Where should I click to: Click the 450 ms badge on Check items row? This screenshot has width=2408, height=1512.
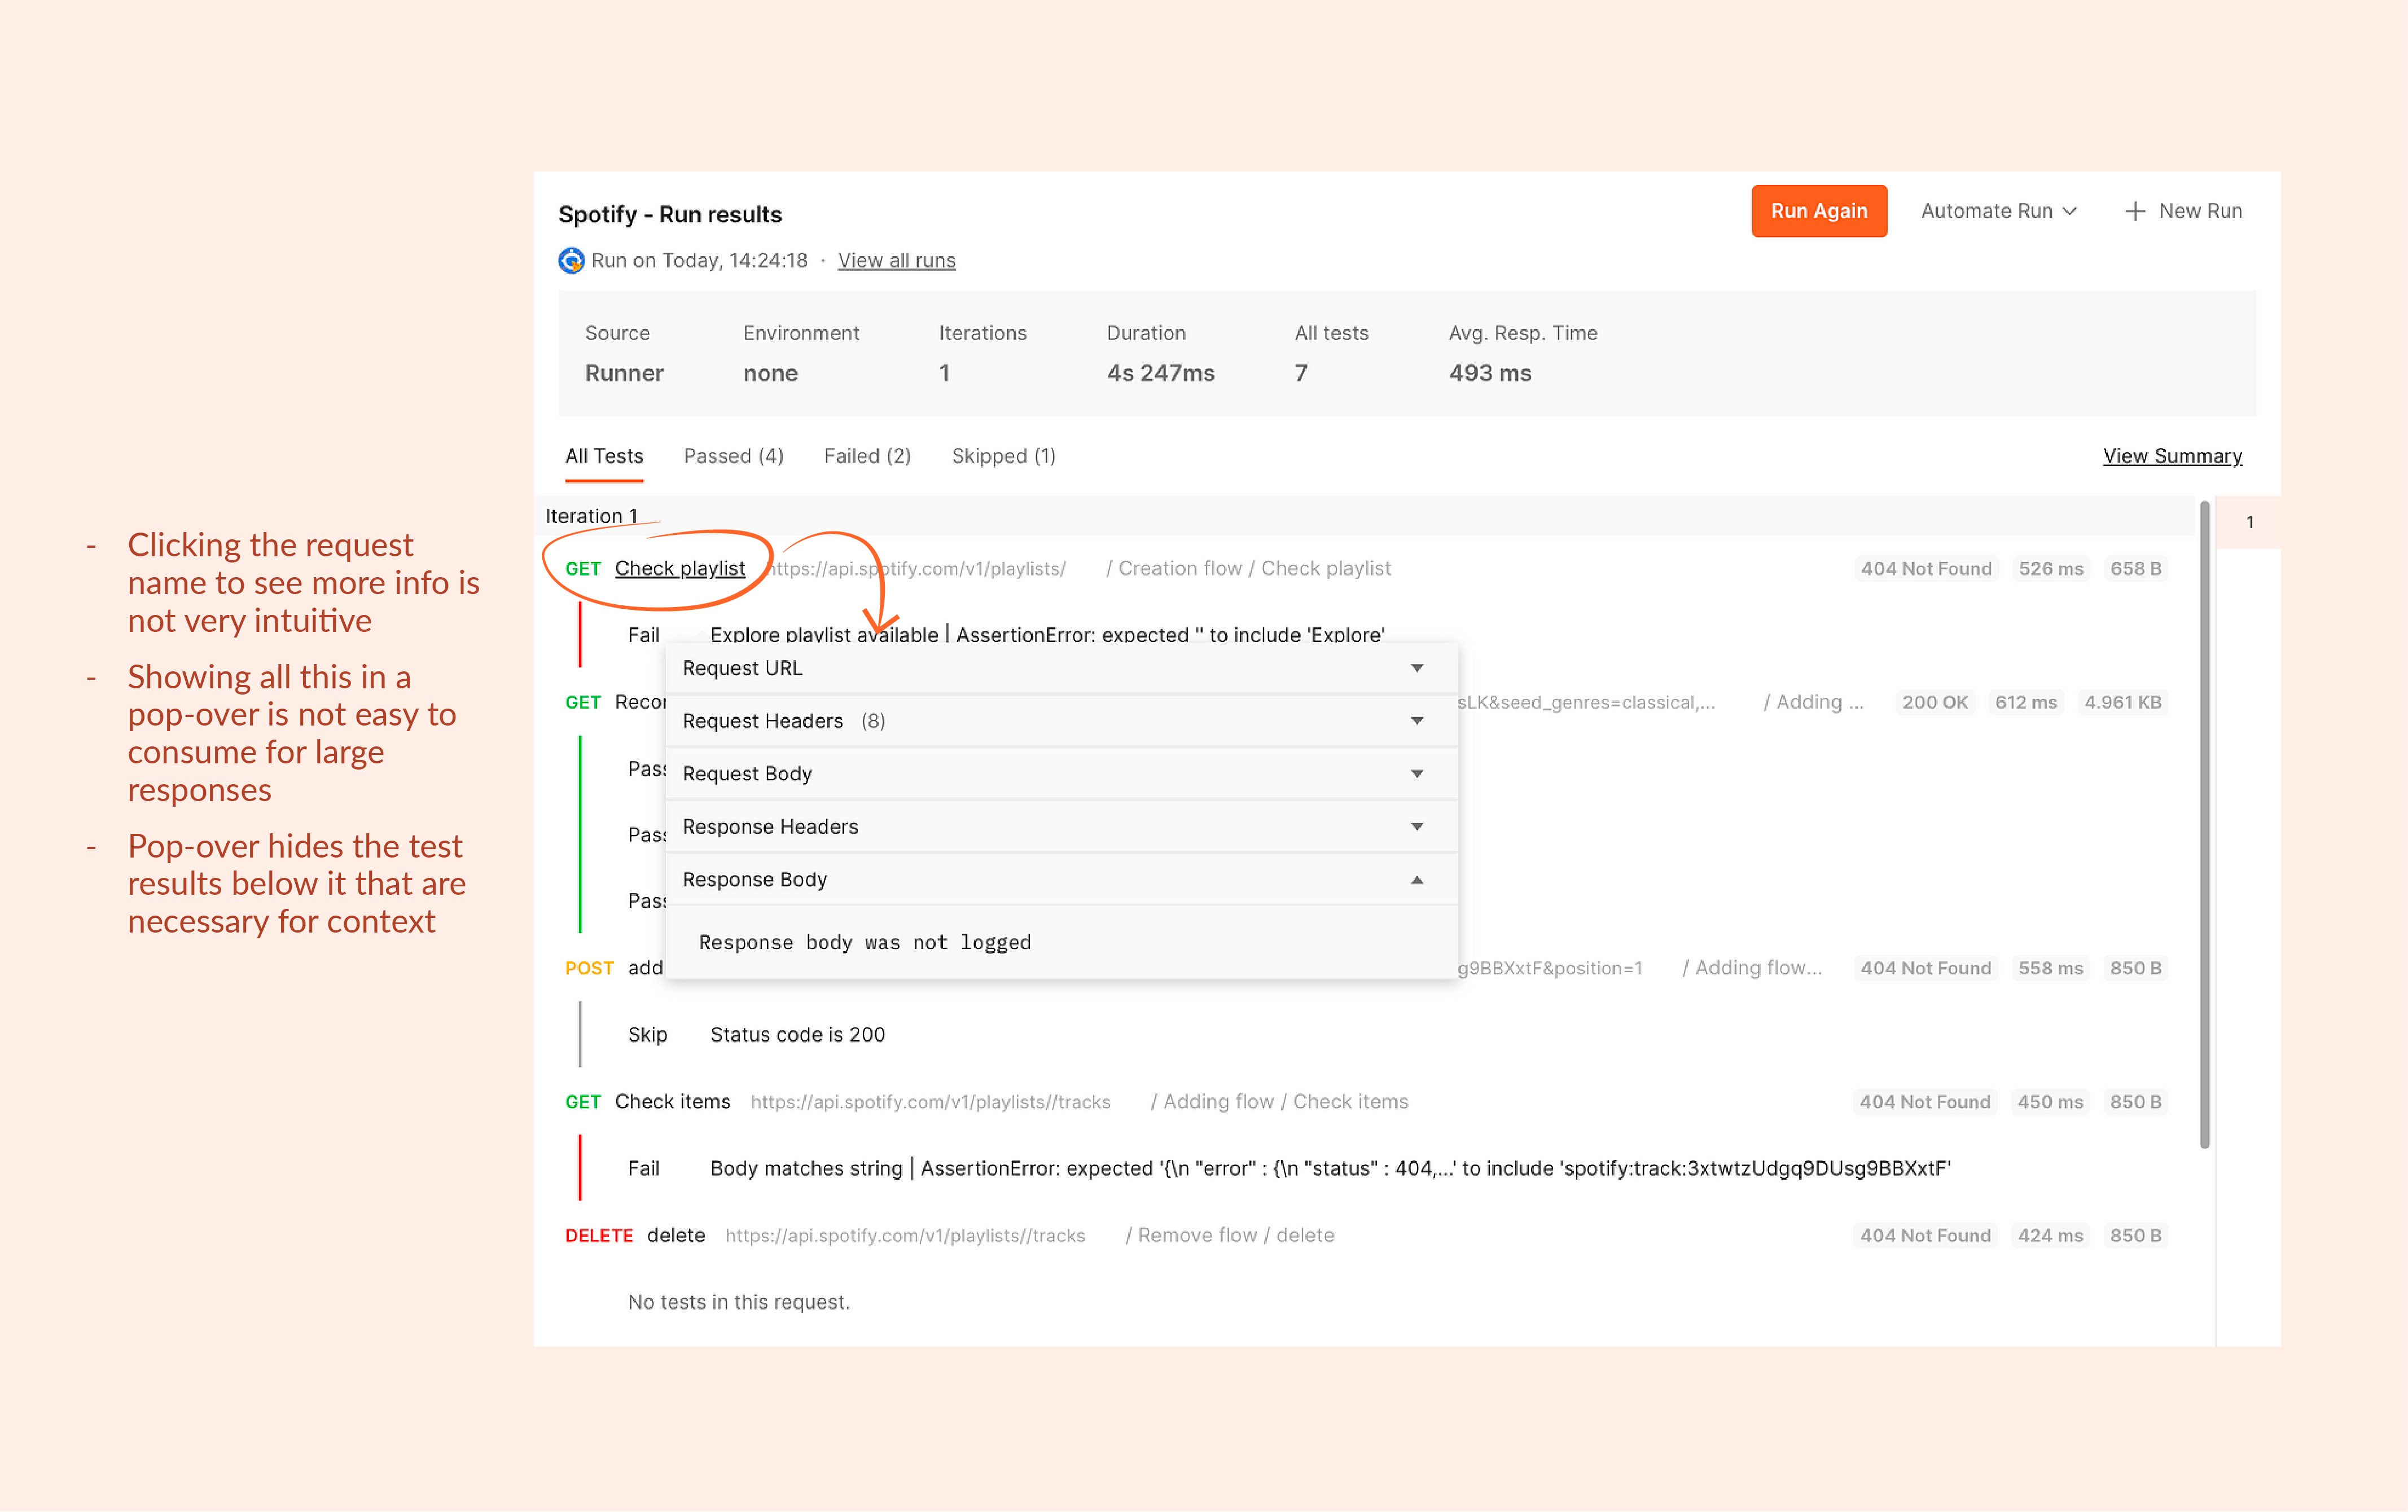pyautogui.click(x=2049, y=1101)
